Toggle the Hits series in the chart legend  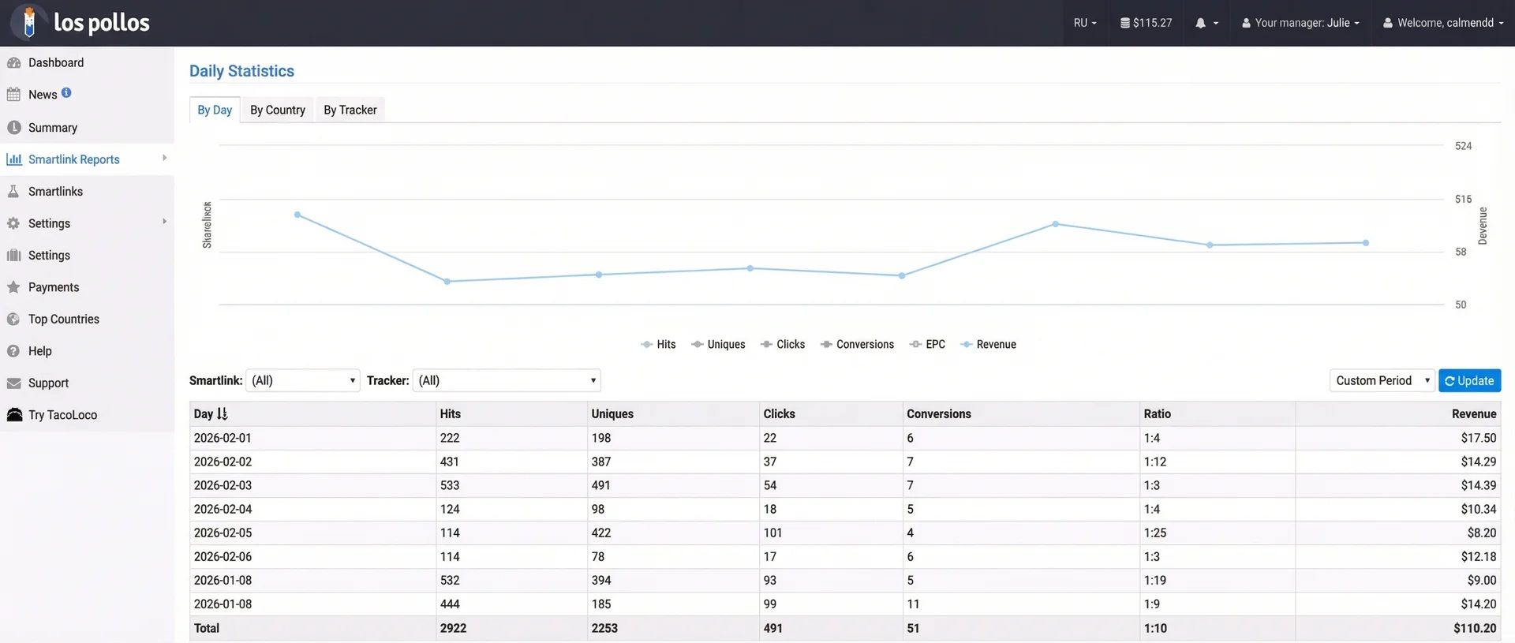tap(658, 344)
